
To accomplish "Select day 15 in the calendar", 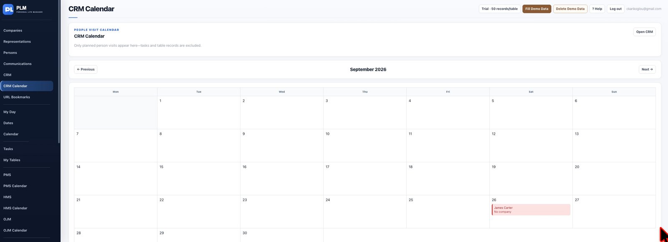I will [199, 179].
